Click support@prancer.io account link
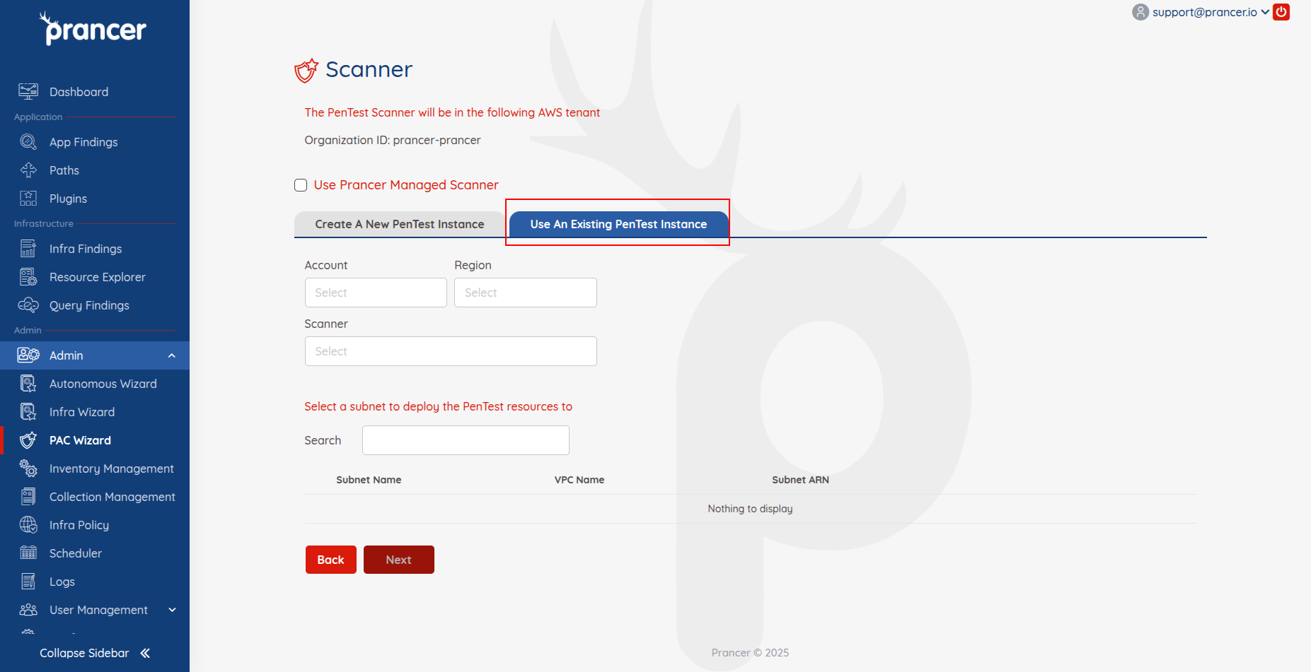This screenshot has height=672, width=1311. coord(1205,12)
